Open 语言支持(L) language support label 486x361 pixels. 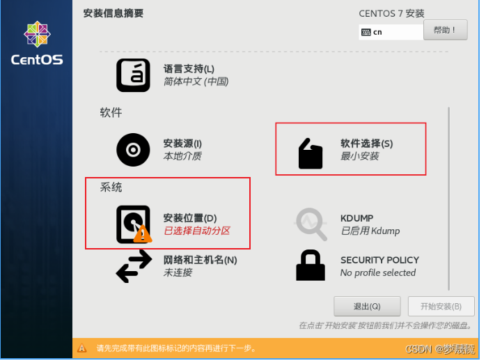coord(189,69)
